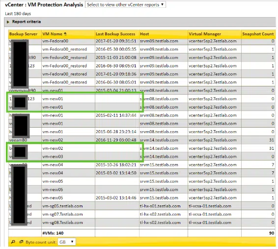Click the magnifier search icon in footer

pyautogui.click(x=13, y=242)
